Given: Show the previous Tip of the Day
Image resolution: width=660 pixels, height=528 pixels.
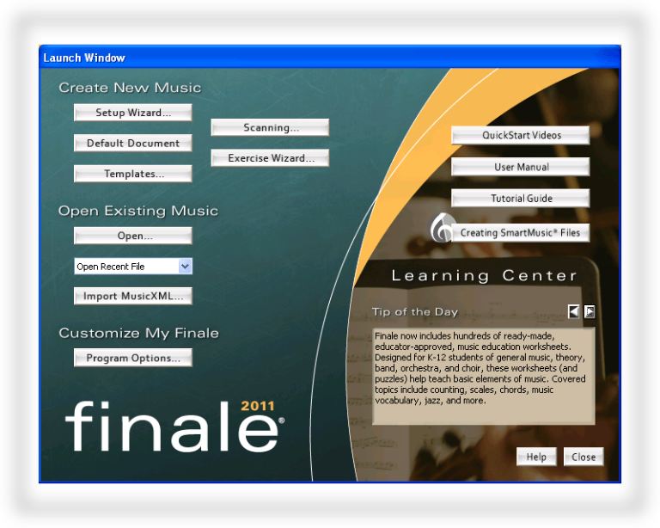Looking at the screenshot, I should point(573,311).
